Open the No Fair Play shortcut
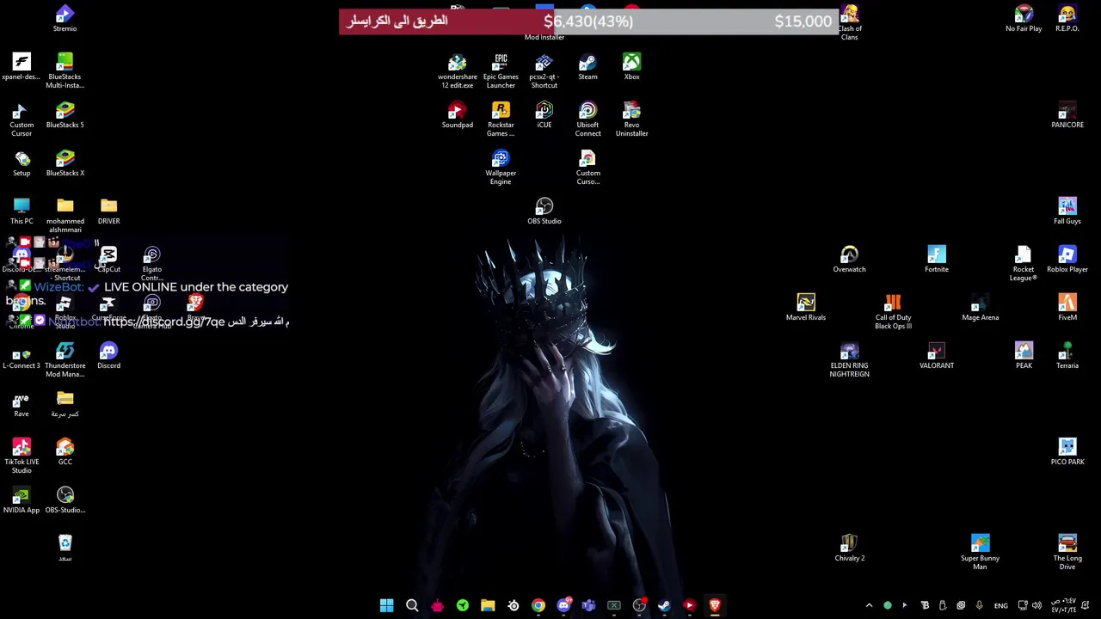 1024,19
